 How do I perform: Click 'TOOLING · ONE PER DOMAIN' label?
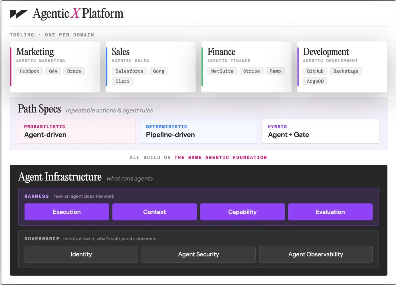point(52,35)
